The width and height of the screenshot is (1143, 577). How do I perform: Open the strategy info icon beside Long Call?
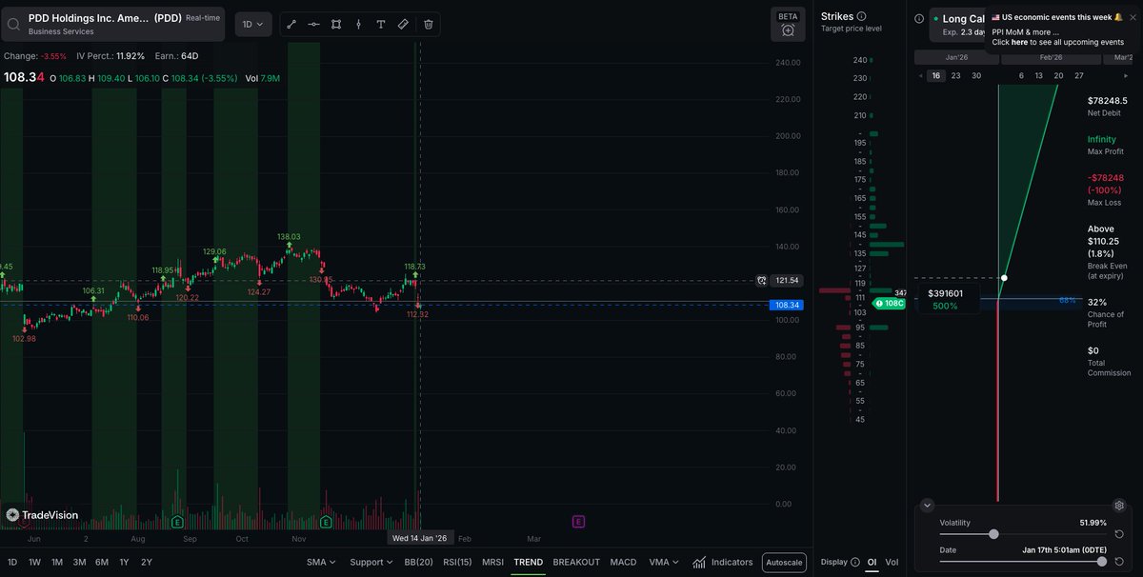point(918,18)
